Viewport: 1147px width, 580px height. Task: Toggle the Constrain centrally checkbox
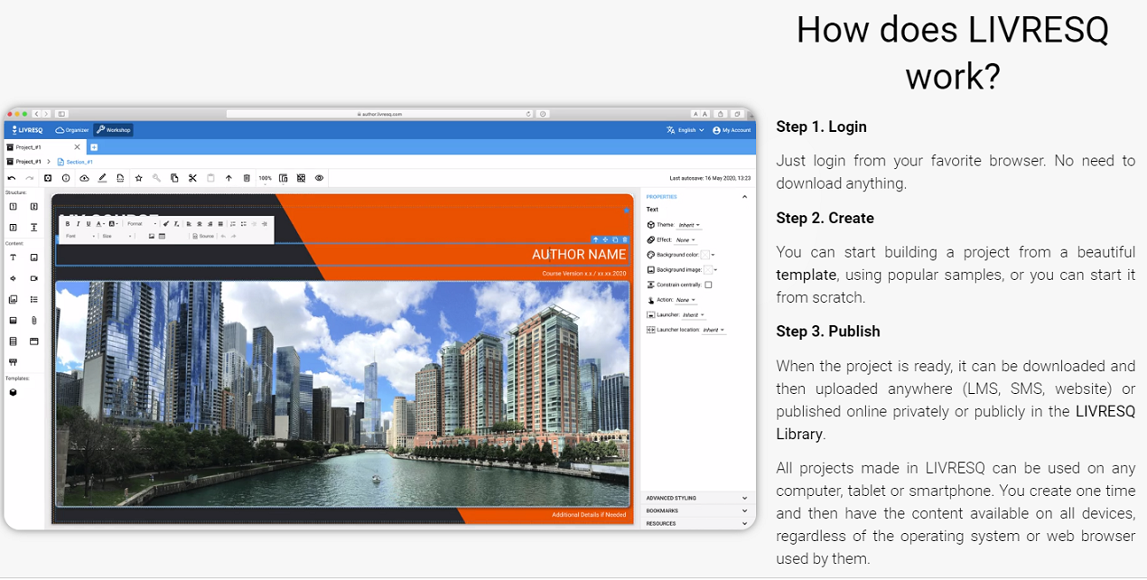708,285
